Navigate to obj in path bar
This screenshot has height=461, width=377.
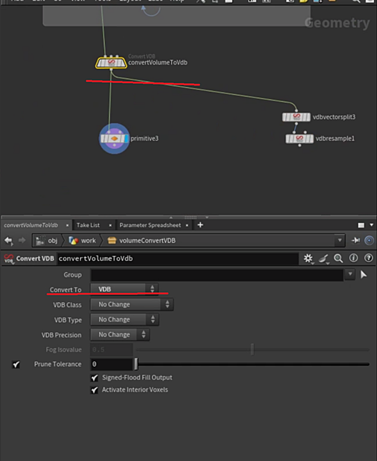pyautogui.click(x=48, y=240)
